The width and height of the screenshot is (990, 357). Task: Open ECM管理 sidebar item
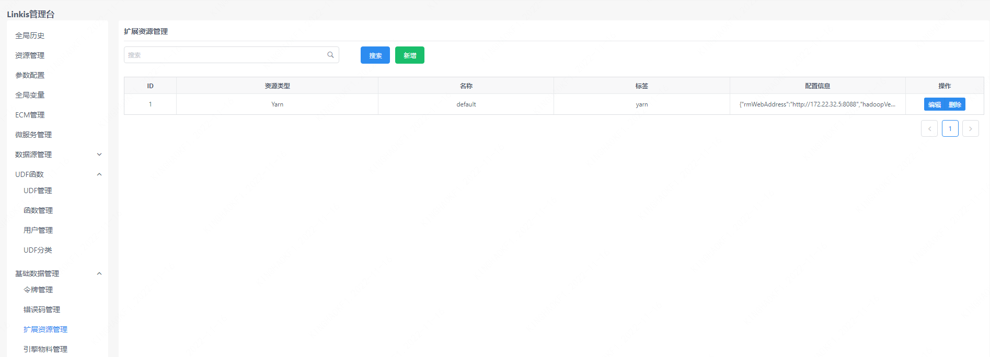(30, 115)
